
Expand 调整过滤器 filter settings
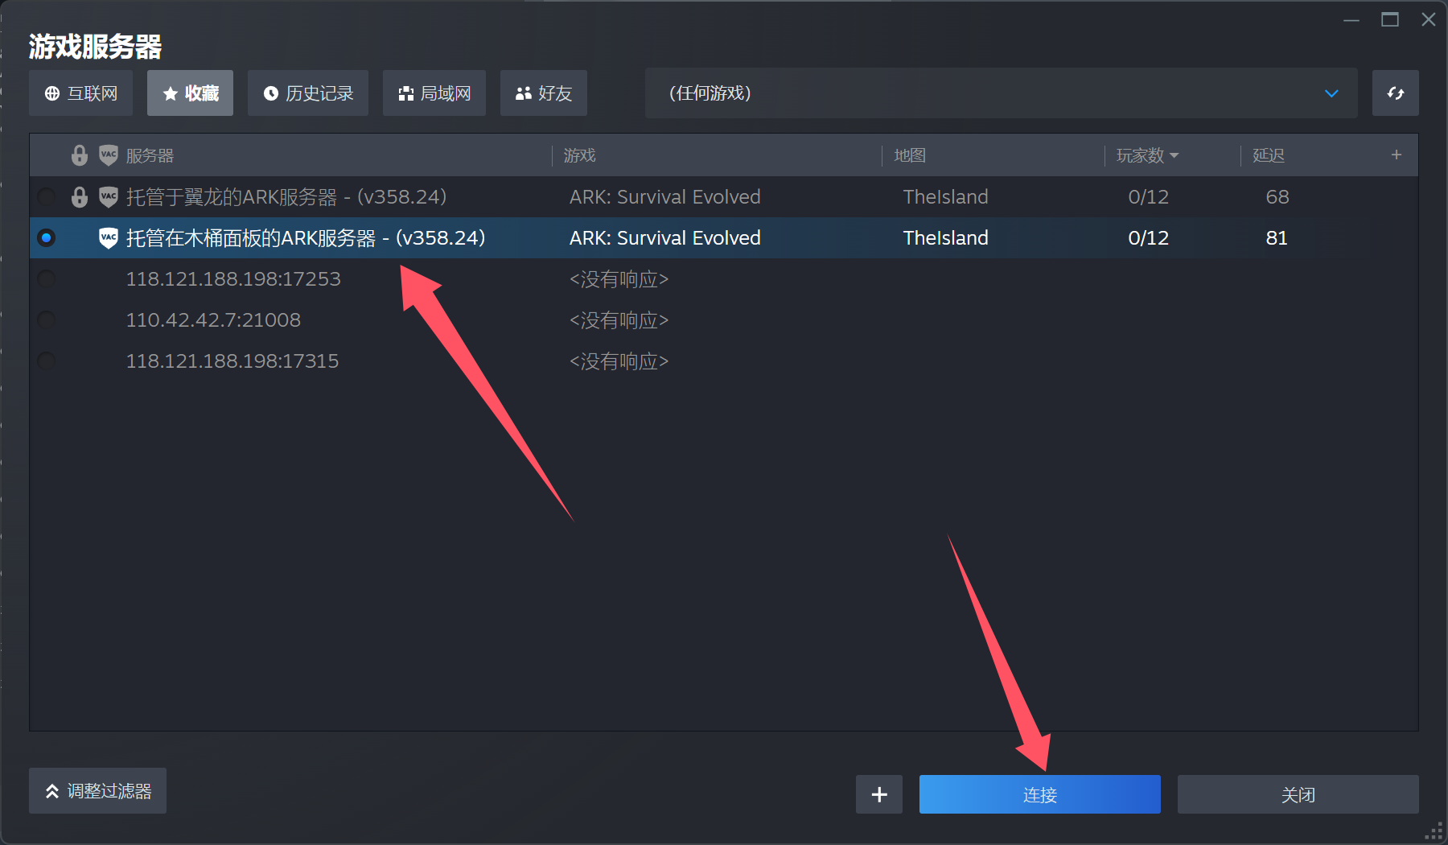[97, 791]
